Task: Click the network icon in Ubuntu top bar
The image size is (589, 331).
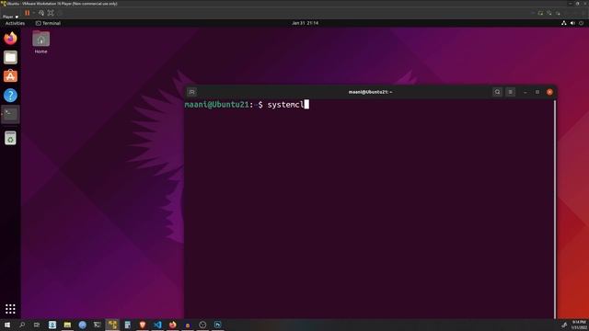Action: pyautogui.click(x=564, y=23)
